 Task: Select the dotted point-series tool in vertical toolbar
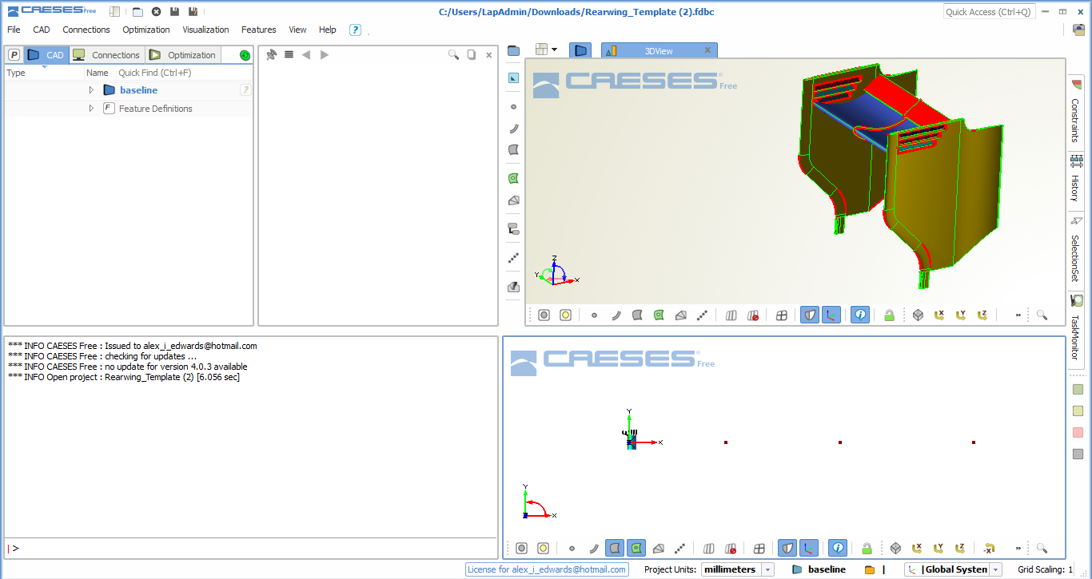(x=513, y=258)
